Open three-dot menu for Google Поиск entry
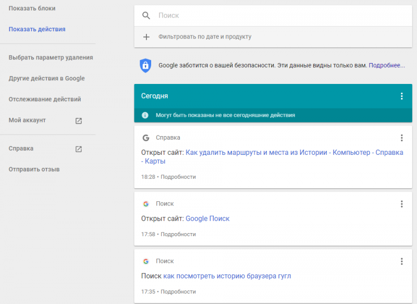Image resolution: width=417 pixels, height=304 pixels. 401,204
